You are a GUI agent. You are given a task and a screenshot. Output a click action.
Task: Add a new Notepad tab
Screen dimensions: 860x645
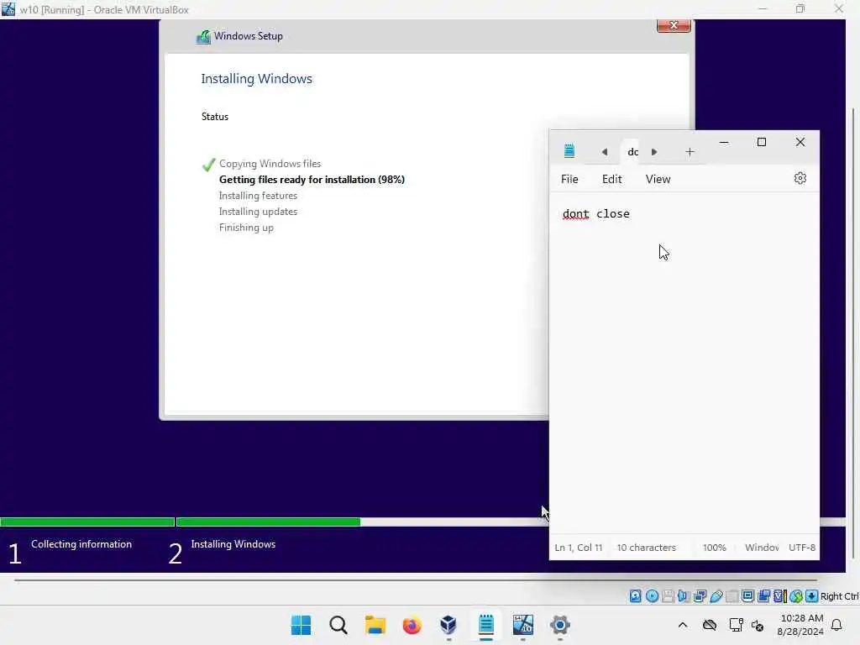click(690, 152)
